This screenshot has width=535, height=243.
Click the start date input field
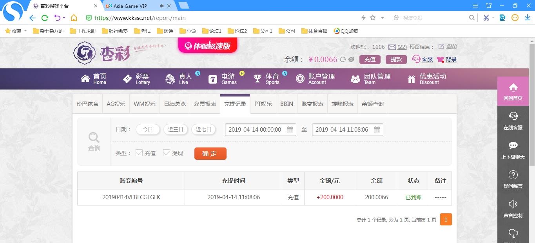[x=260, y=130]
